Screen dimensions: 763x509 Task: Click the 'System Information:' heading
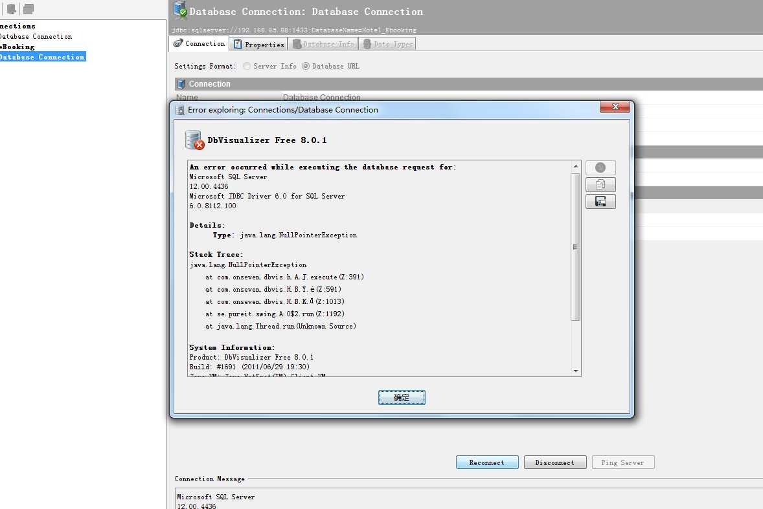click(232, 348)
